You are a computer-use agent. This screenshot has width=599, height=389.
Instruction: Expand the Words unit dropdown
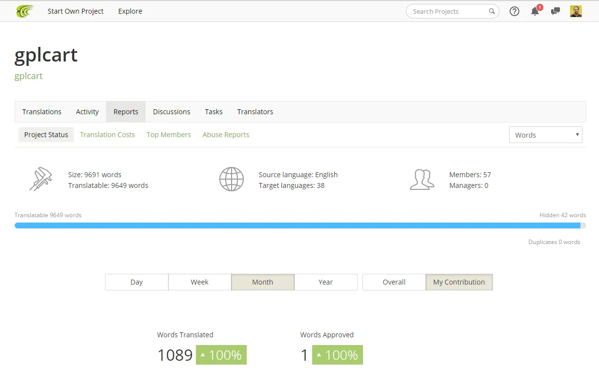point(545,135)
